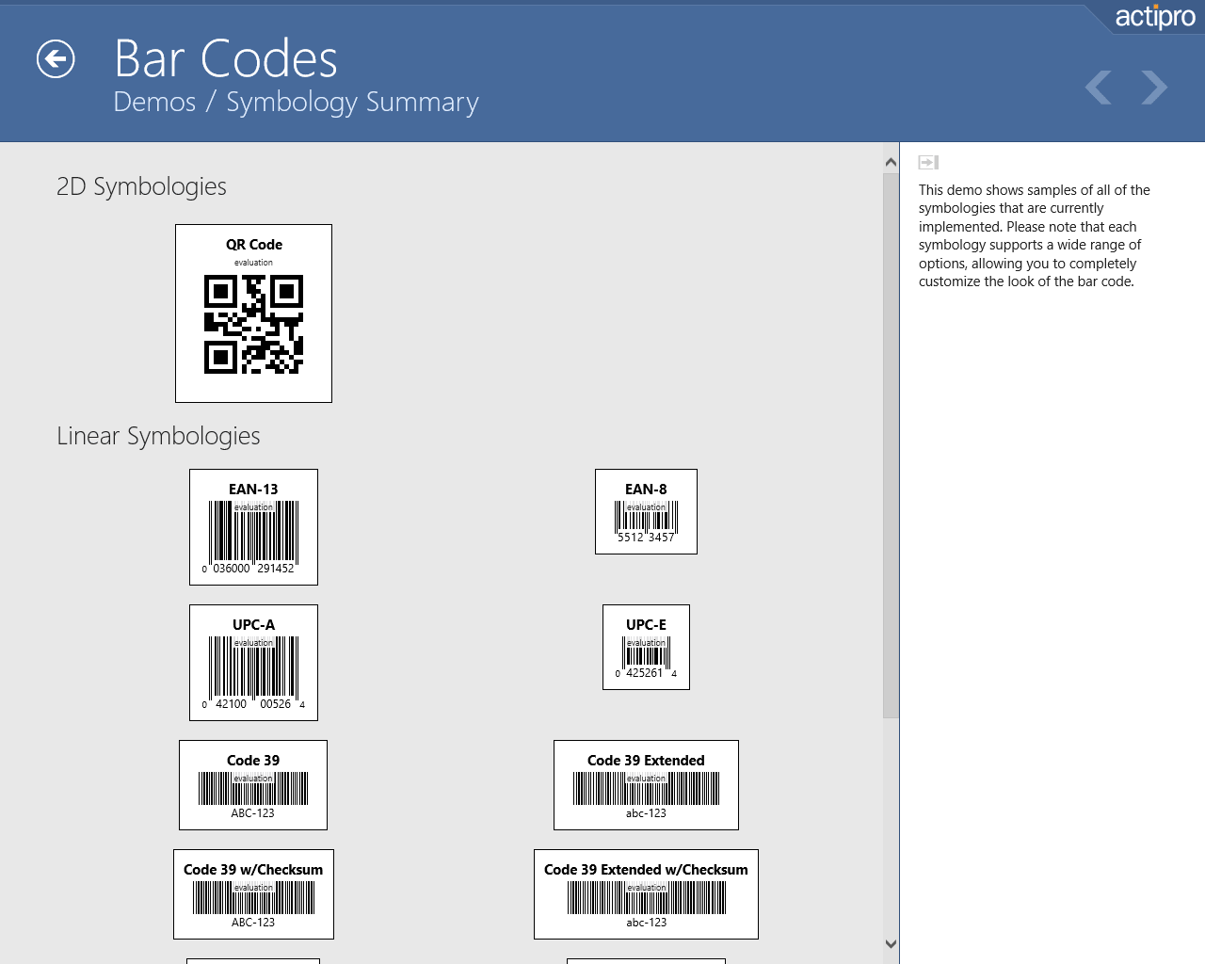Select the EAN-13 barcode sample

click(253, 527)
